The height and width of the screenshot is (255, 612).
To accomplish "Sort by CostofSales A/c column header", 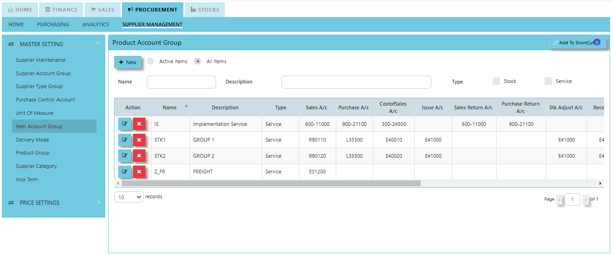I will tap(393, 107).
